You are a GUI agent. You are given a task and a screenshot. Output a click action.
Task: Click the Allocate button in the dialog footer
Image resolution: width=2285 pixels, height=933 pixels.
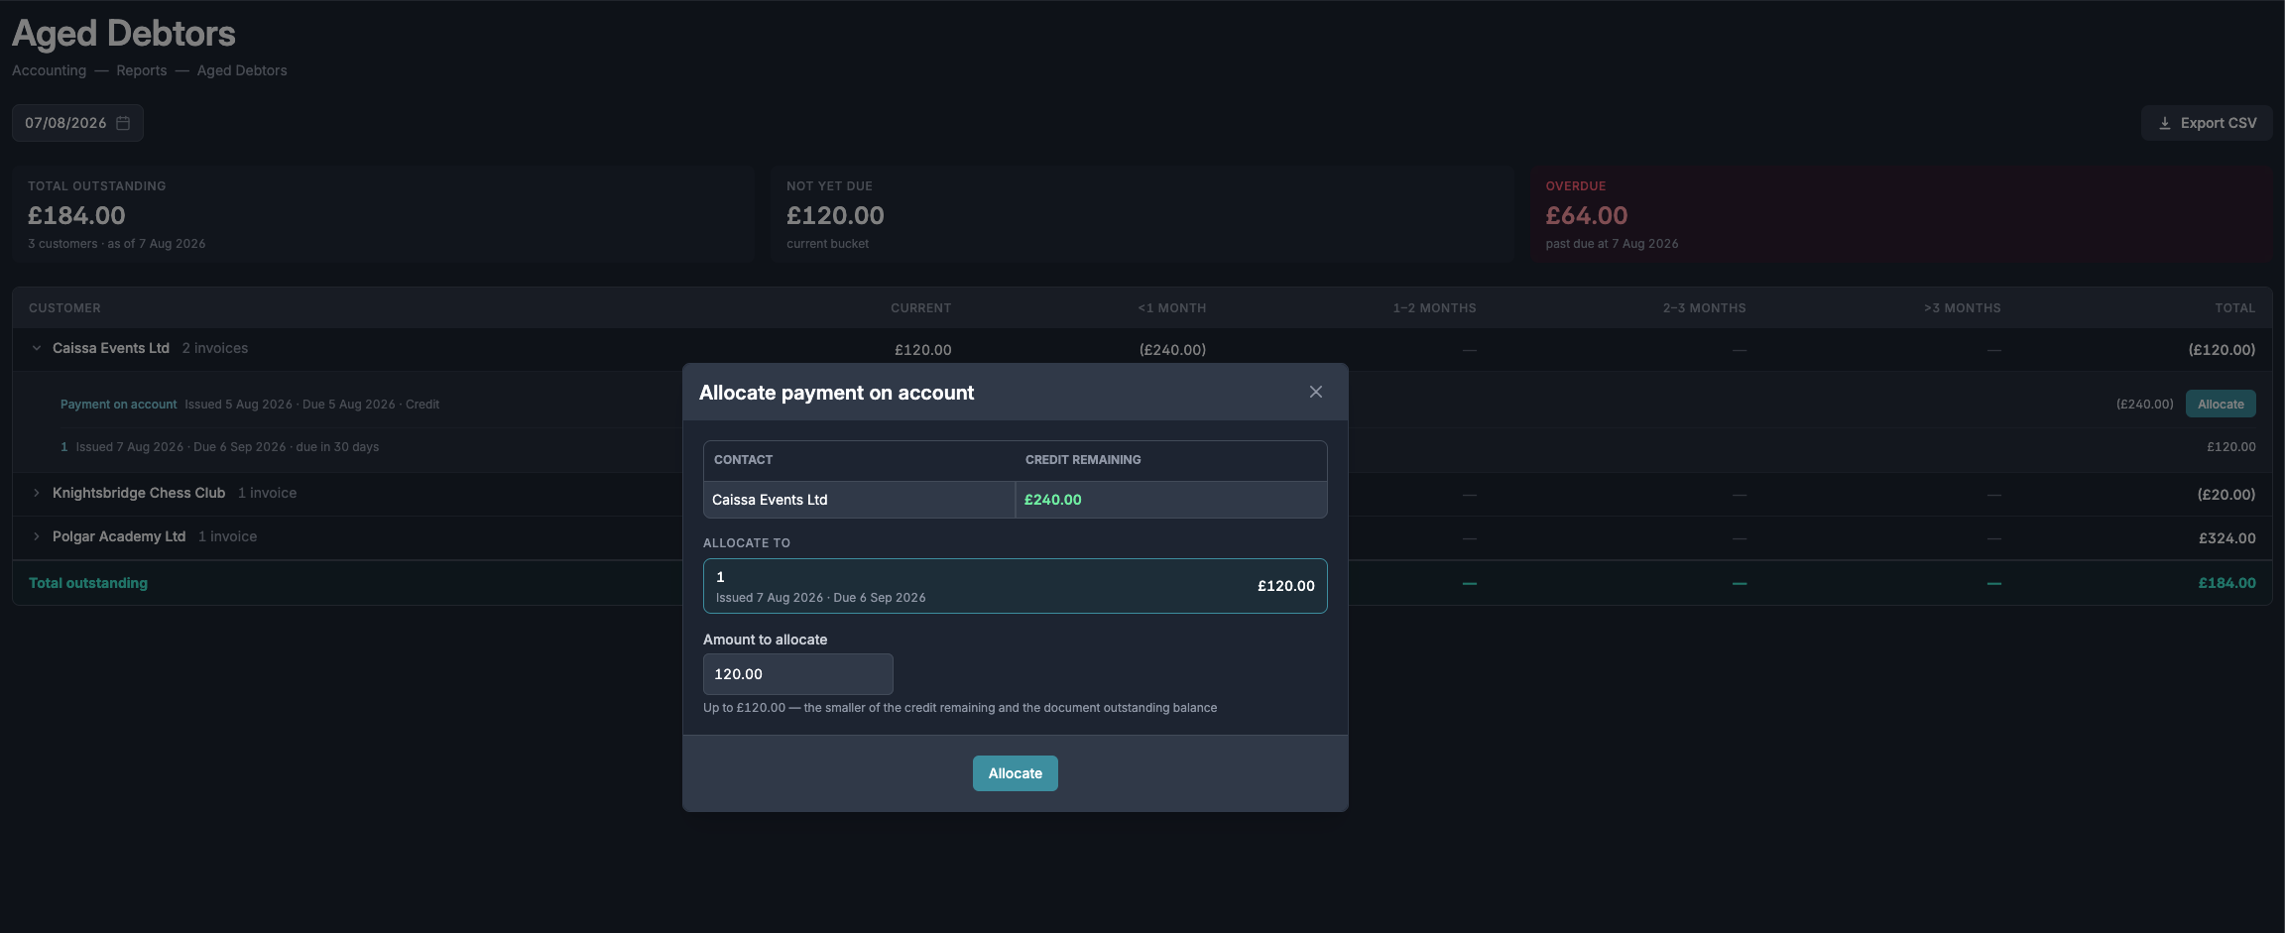click(x=1015, y=773)
